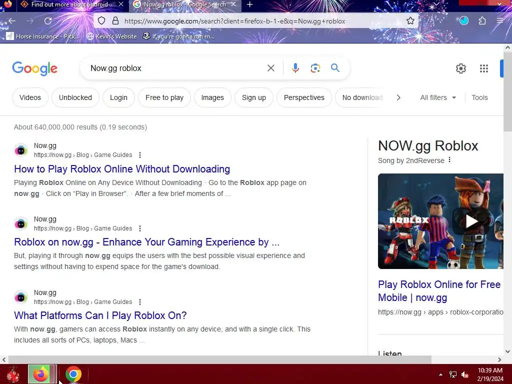
Task: Open the Google apps grid
Action: pos(483,68)
